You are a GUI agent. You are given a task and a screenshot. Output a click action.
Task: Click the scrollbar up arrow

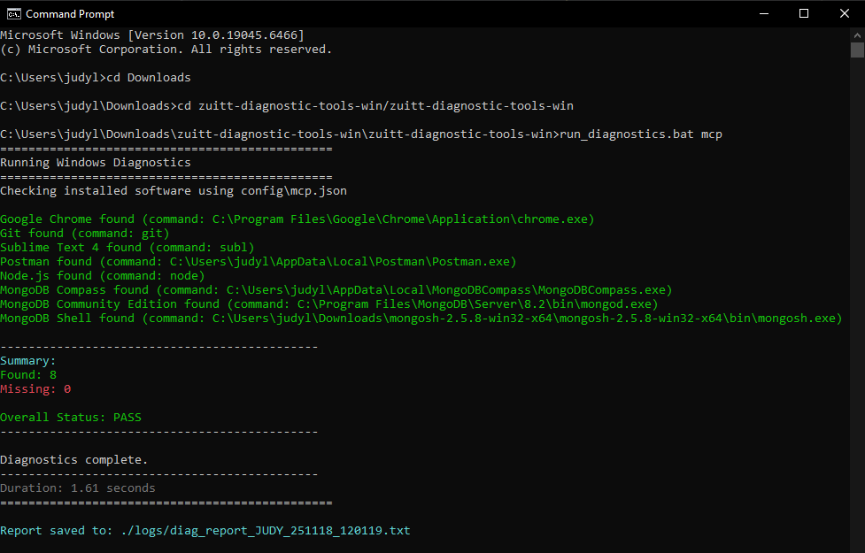(857, 35)
